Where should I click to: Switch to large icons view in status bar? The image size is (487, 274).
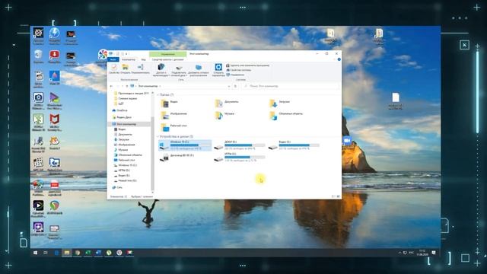click(338, 196)
